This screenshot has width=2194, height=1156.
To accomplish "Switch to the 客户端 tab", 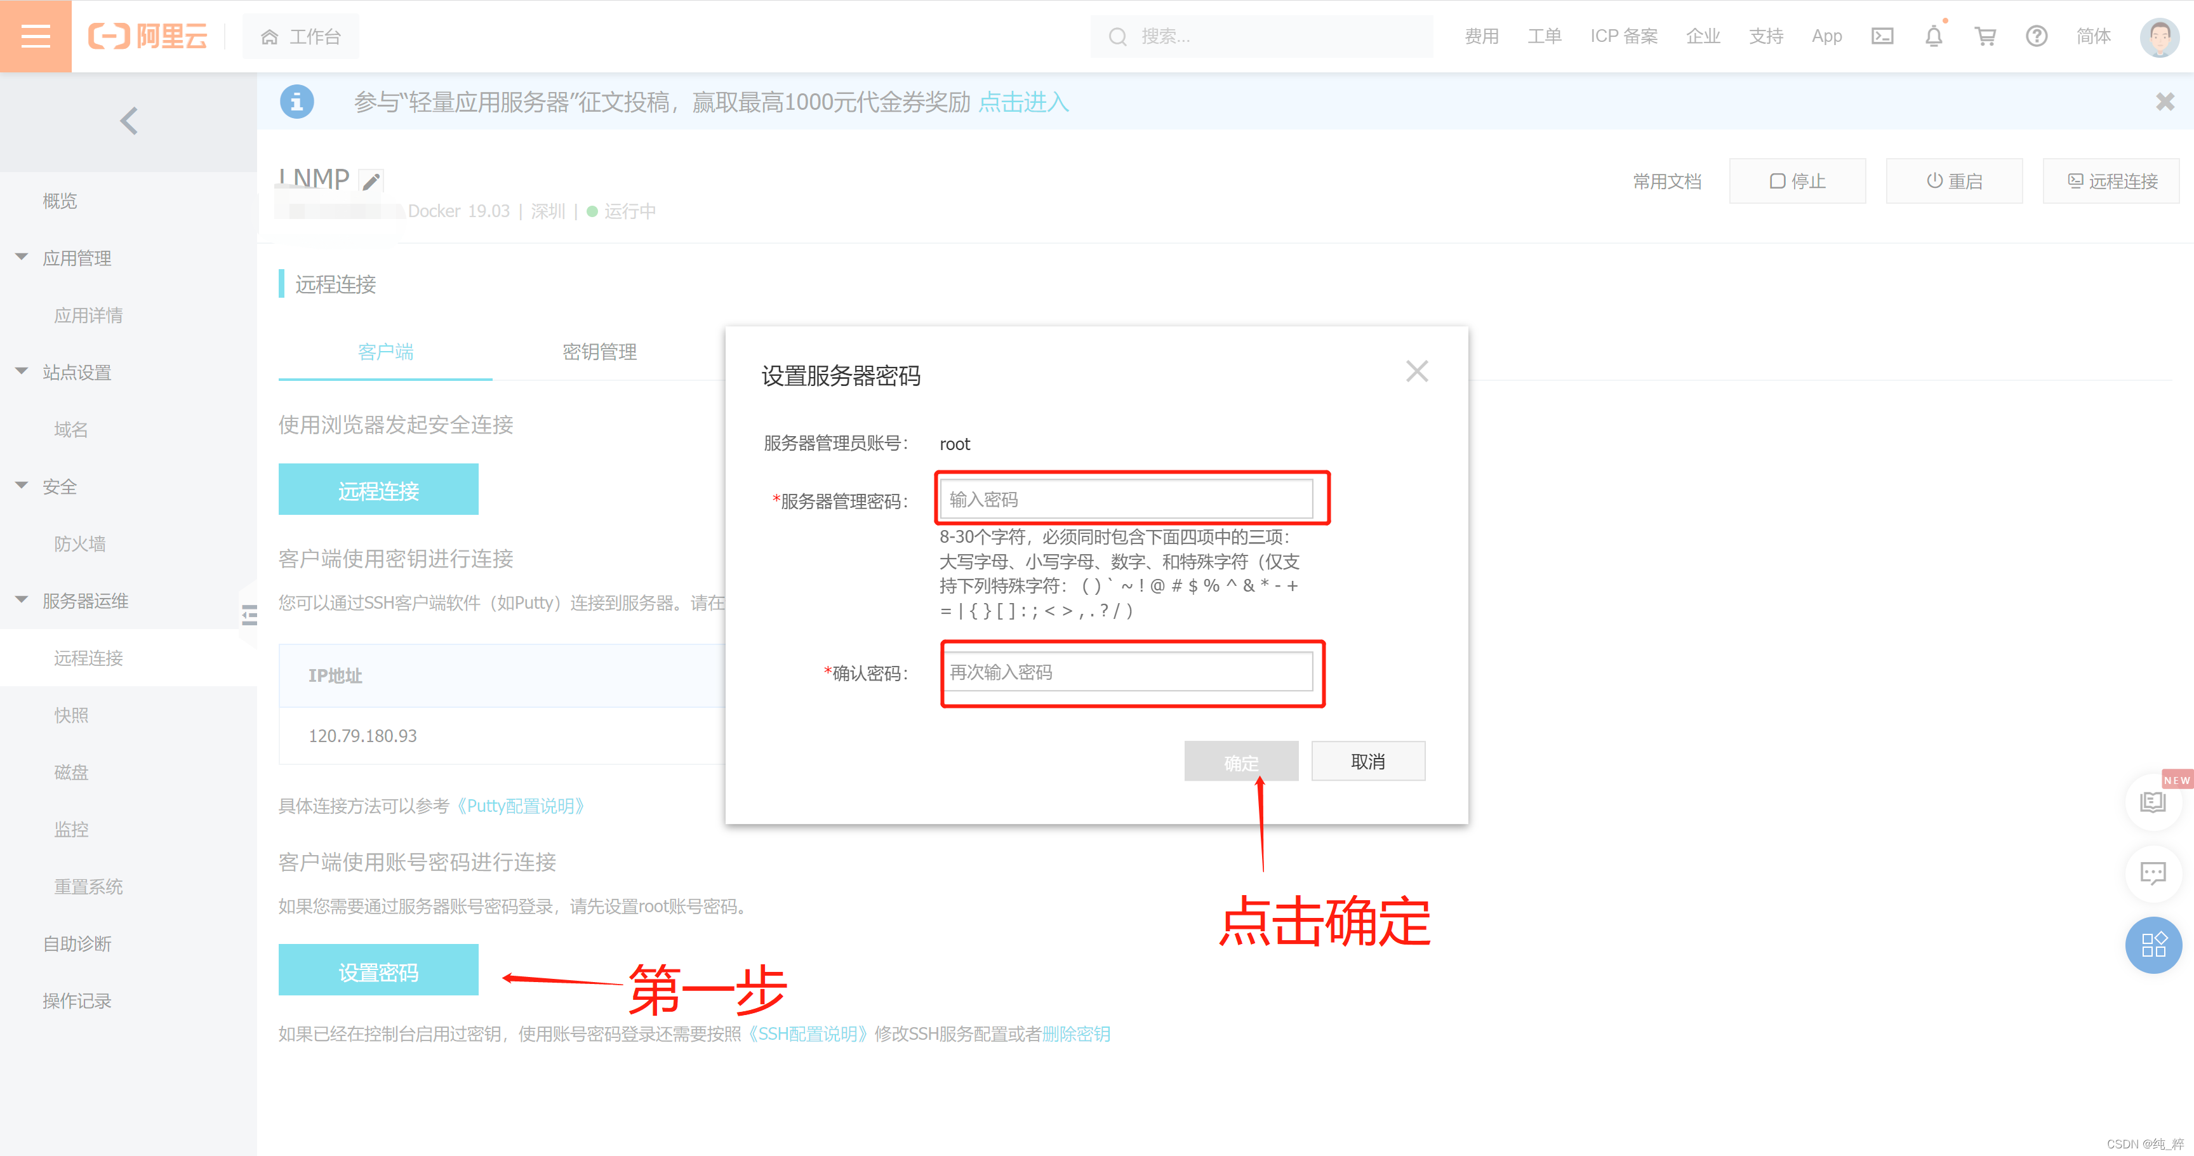I will pos(385,352).
